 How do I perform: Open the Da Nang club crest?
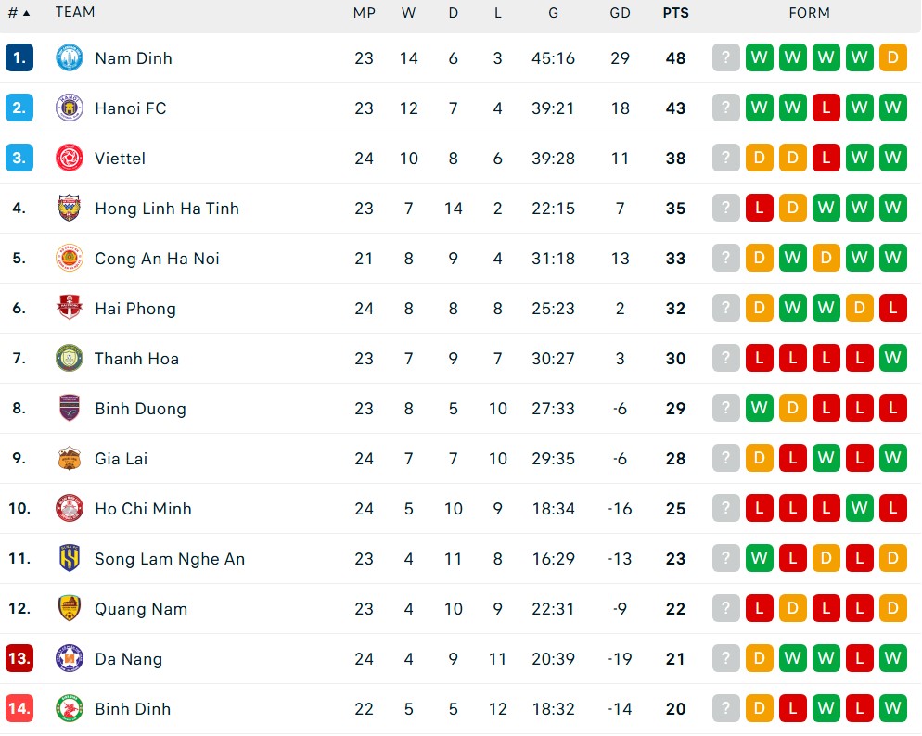click(x=70, y=658)
